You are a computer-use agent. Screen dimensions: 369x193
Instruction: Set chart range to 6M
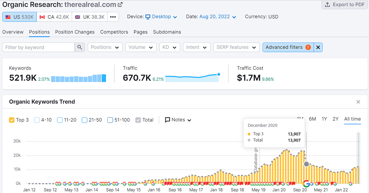[312, 119]
